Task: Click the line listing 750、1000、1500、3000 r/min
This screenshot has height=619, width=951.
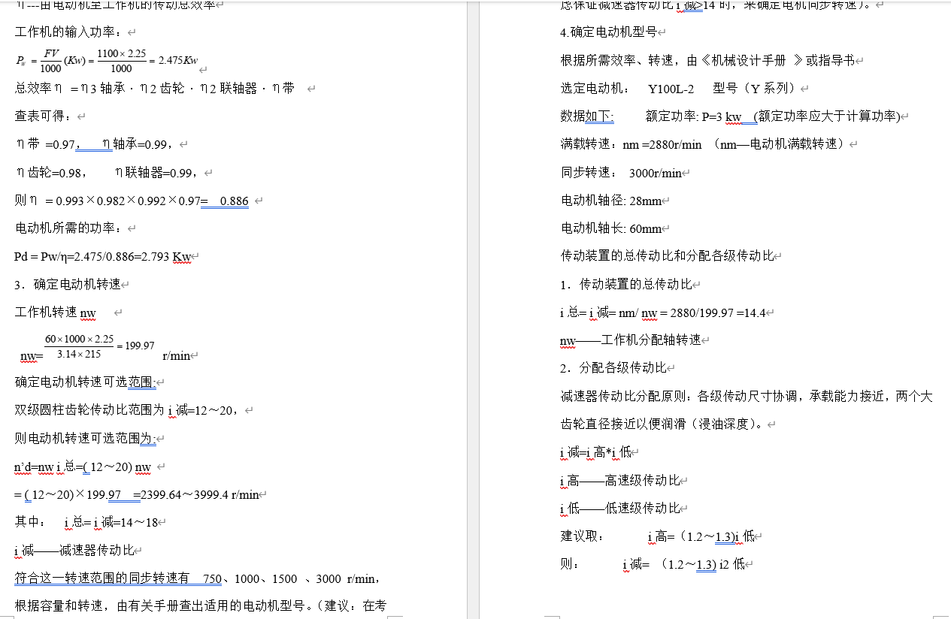Action: tap(197, 578)
